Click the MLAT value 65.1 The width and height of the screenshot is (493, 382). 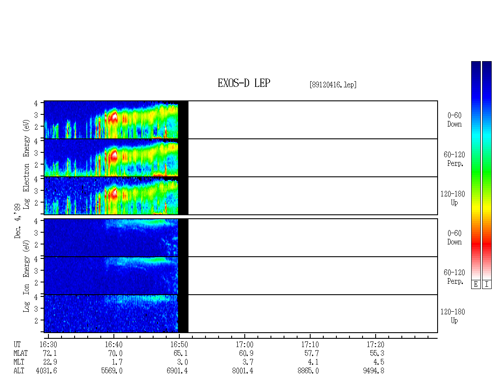coord(181,353)
